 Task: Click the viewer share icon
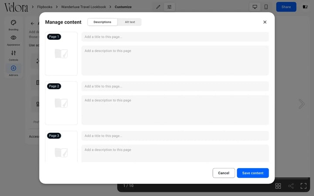click(x=291, y=186)
